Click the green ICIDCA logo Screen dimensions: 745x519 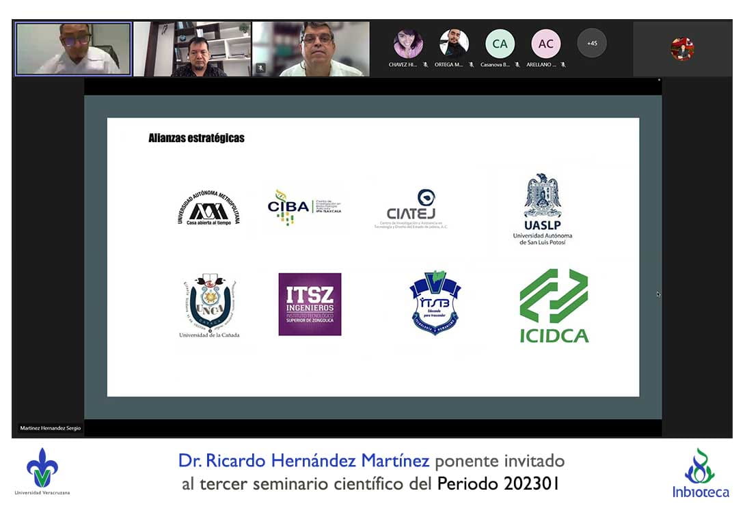554,305
